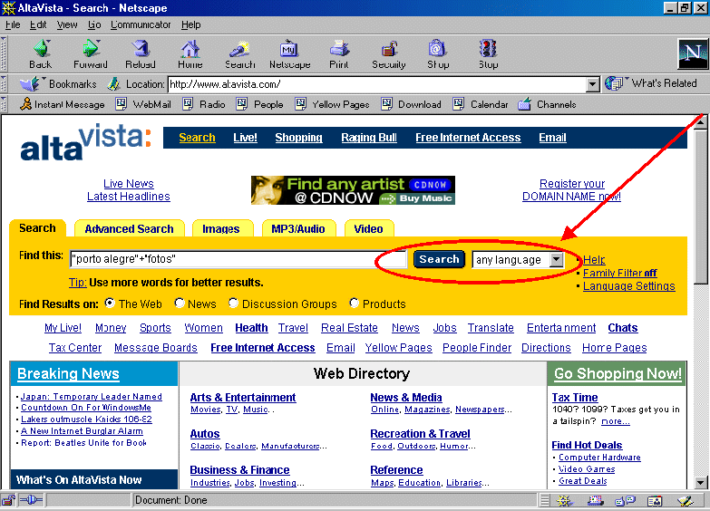
Task: Open the Raging Bull link
Action: pyautogui.click(x=369, y=138)
